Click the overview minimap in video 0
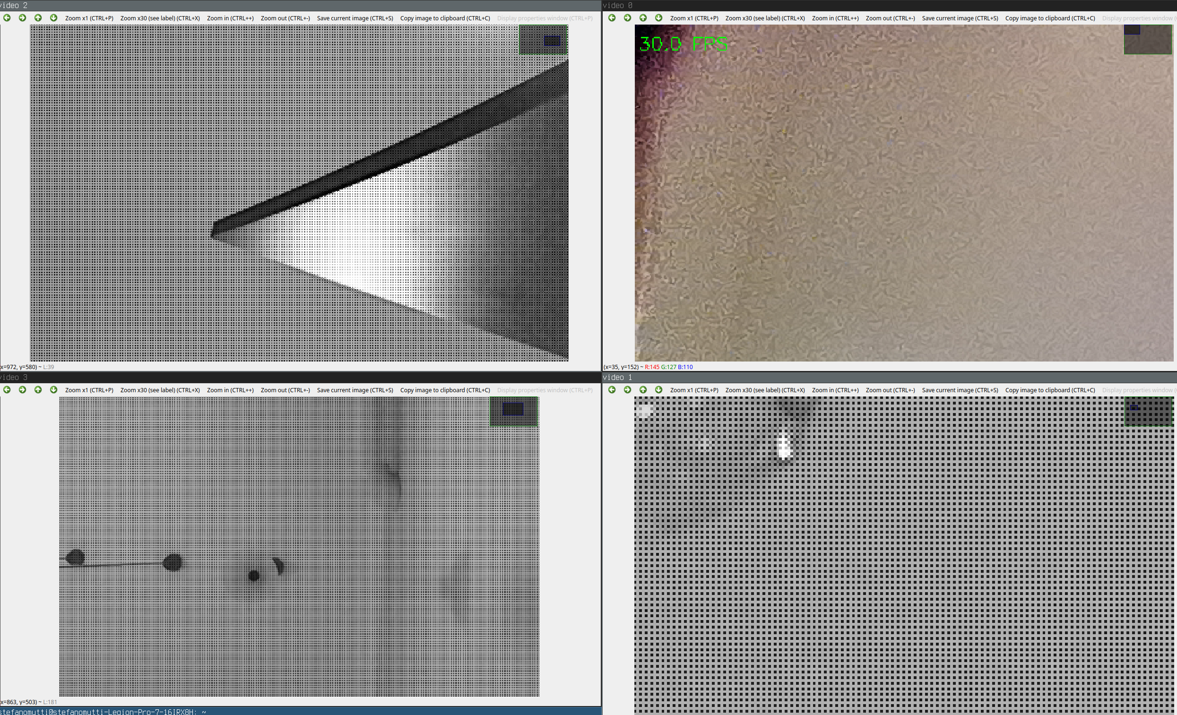The height and width of the screenshot is (715, 1177). coord(1147,40)
